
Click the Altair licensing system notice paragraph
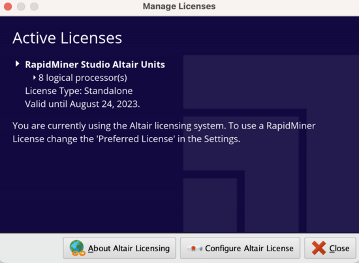[164, 132]
